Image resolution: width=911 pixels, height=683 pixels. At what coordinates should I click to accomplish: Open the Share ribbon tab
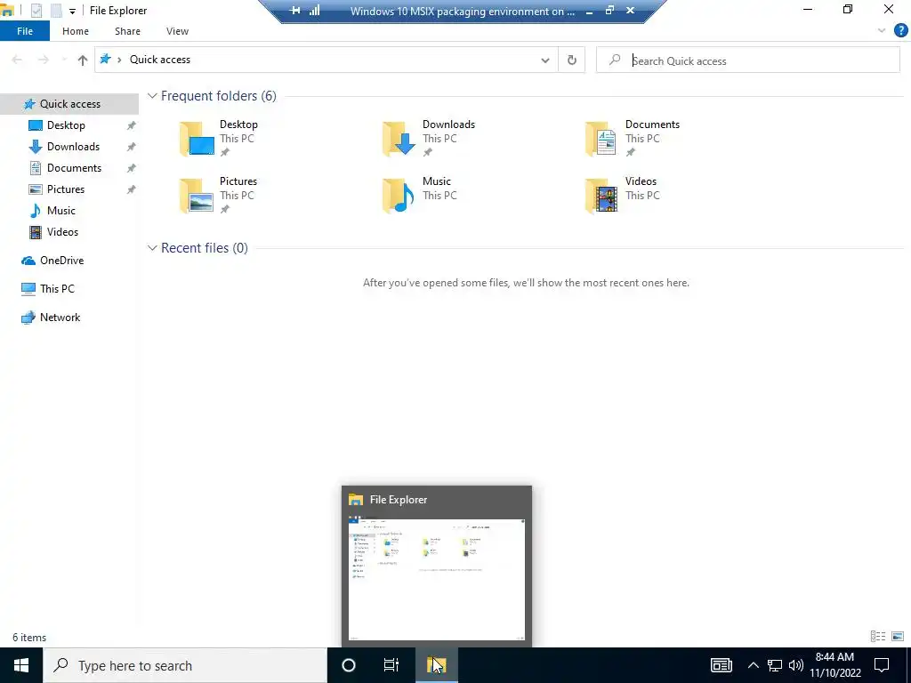[x=127, y=31]
